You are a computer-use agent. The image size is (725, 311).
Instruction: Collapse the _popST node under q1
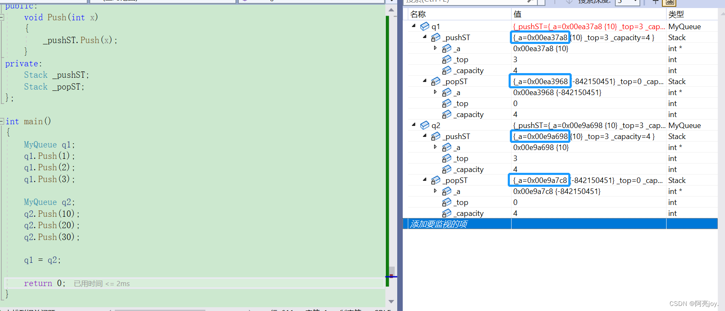tap(425, 81)
